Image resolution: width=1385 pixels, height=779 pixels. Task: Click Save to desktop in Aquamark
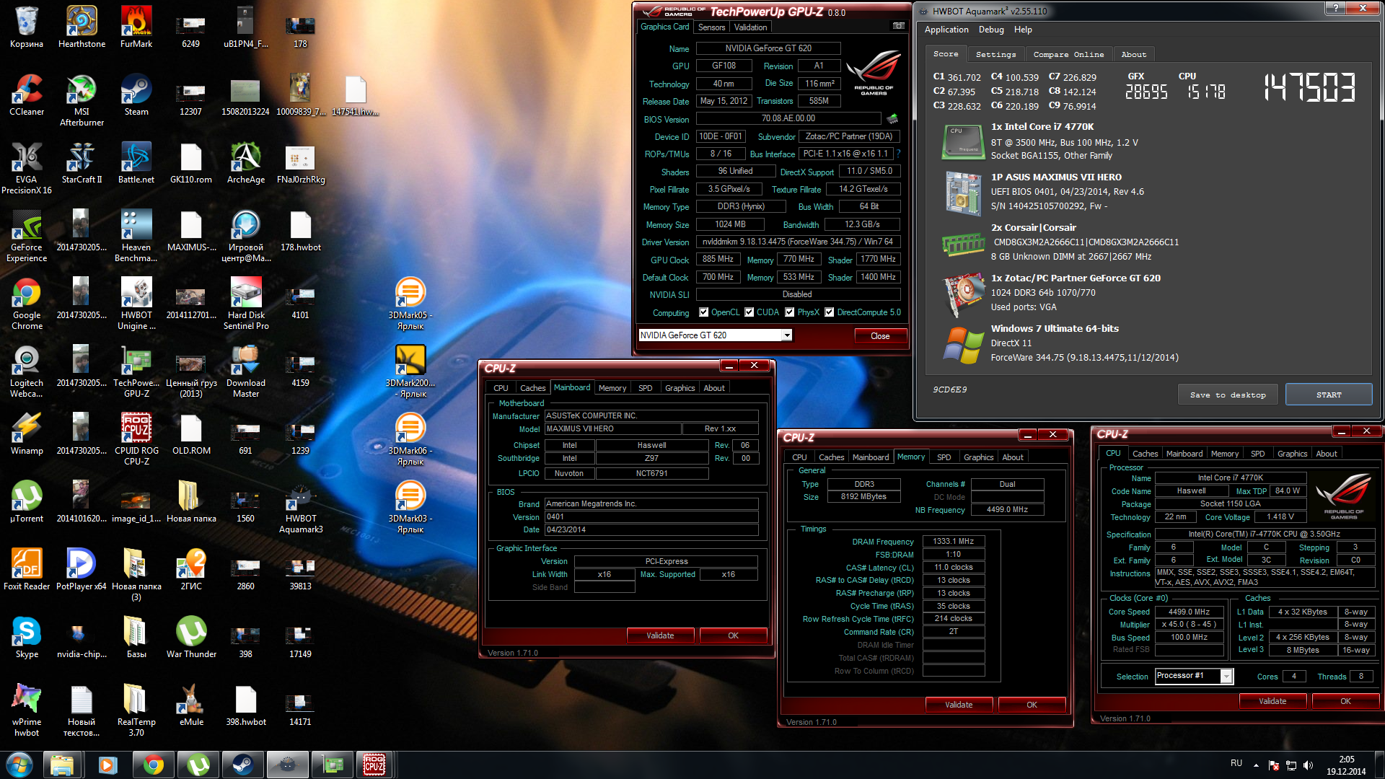1228,395
